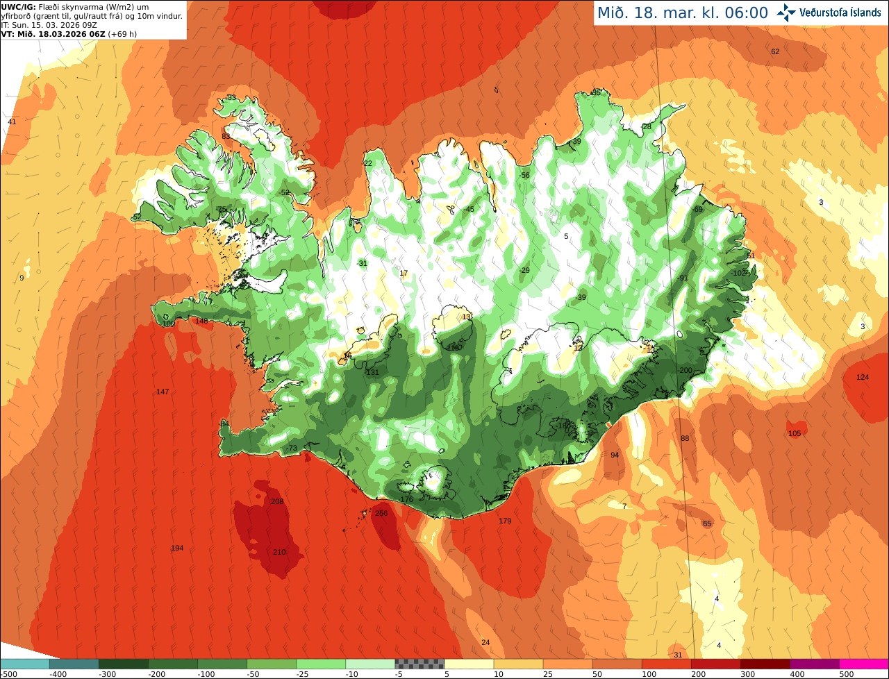Click the -91 value in east Iceland
Viewport: 889px width, 679px height.
(x=683, y=278)
